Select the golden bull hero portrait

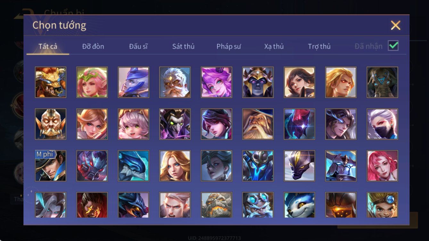click(x=51, y=82)
